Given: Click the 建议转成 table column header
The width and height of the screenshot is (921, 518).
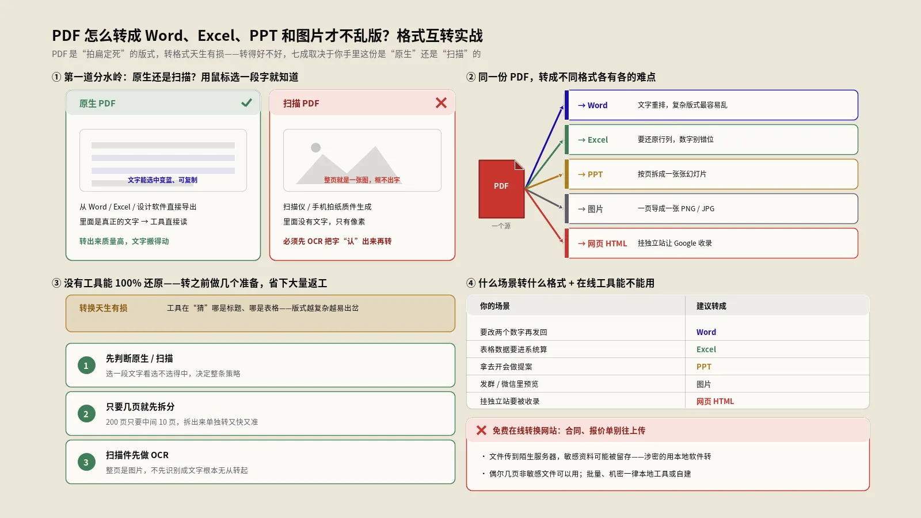Looking at the screenshot, I should 777,306.
